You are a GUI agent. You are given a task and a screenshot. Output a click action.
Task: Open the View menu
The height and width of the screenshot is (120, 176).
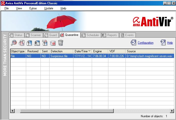pos(19,8)
